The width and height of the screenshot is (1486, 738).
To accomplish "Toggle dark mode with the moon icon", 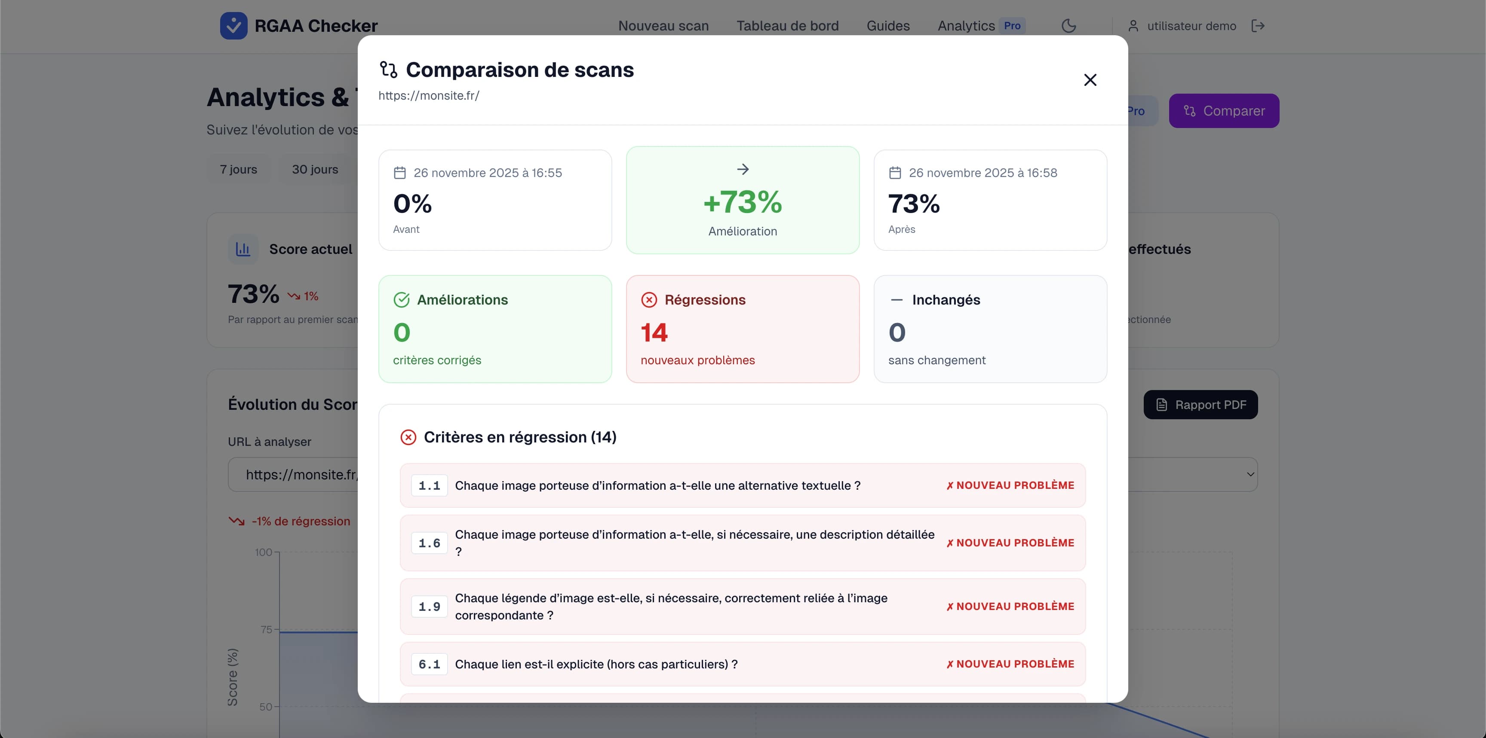I will (x=1069, y=25).
